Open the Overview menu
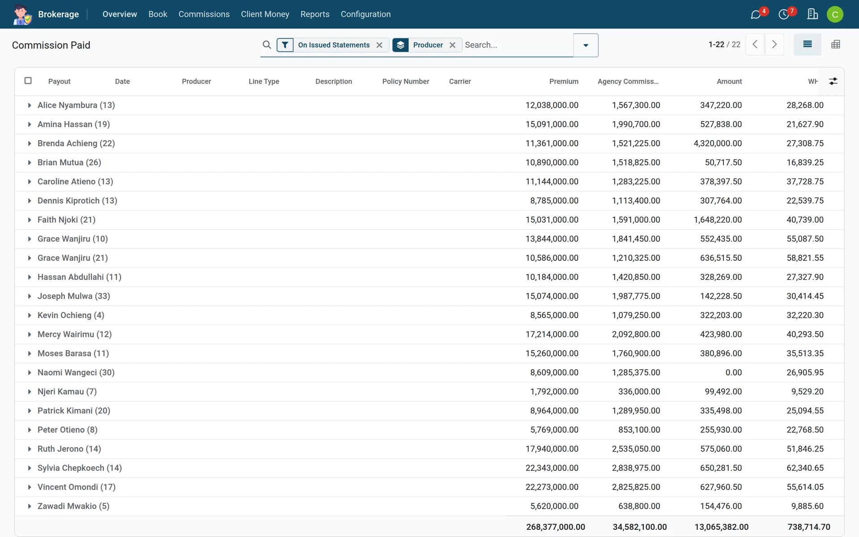This screenshot has height=537, width=859. tap(119, 14)
